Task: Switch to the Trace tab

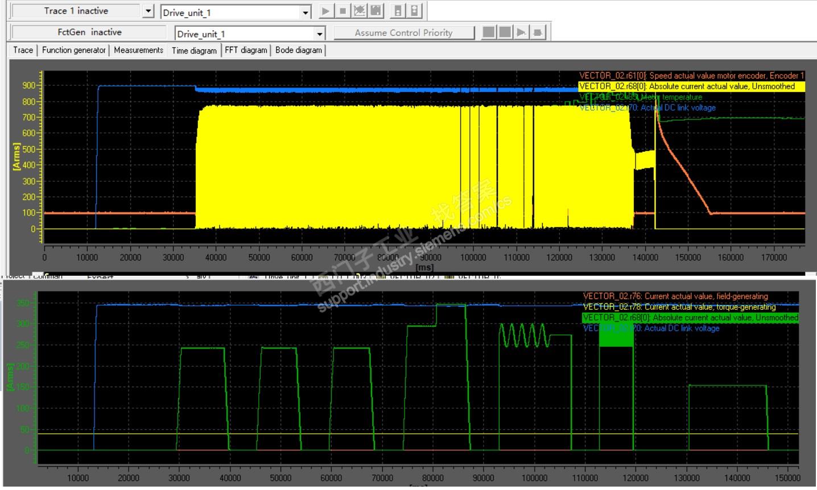Action: [x=23, y=50]
